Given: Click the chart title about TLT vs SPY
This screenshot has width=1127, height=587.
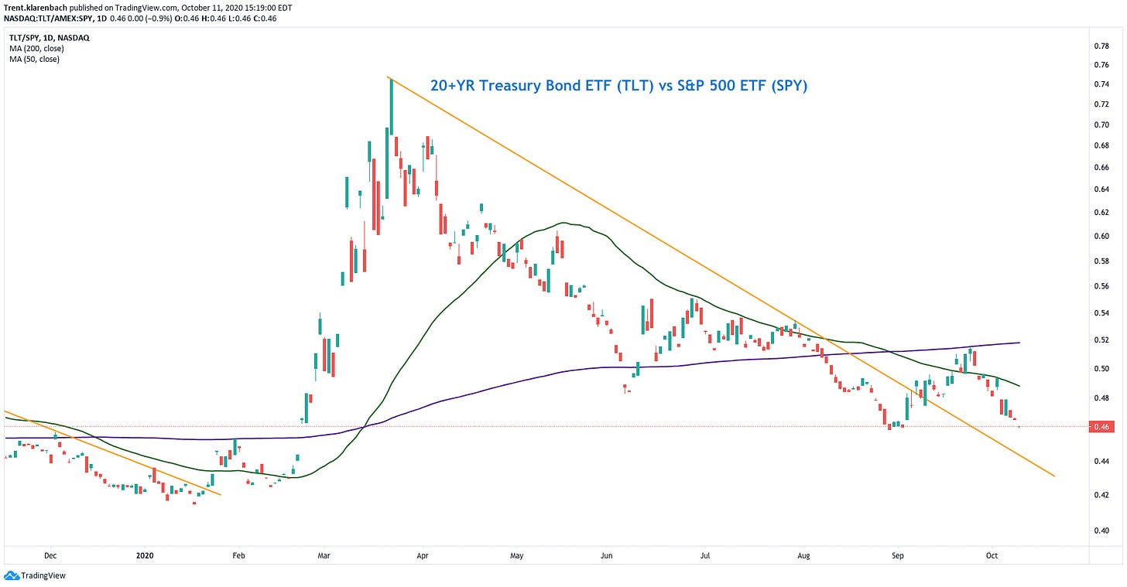Looking at the screenshot, I should click(618, 86).
